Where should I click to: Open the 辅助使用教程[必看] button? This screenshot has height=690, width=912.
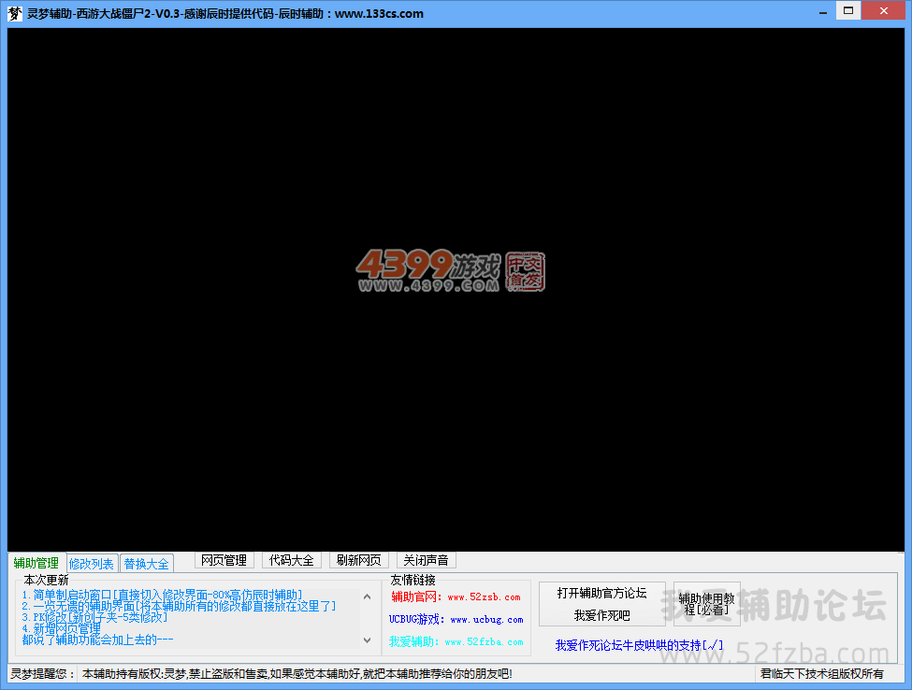(707, 604)
